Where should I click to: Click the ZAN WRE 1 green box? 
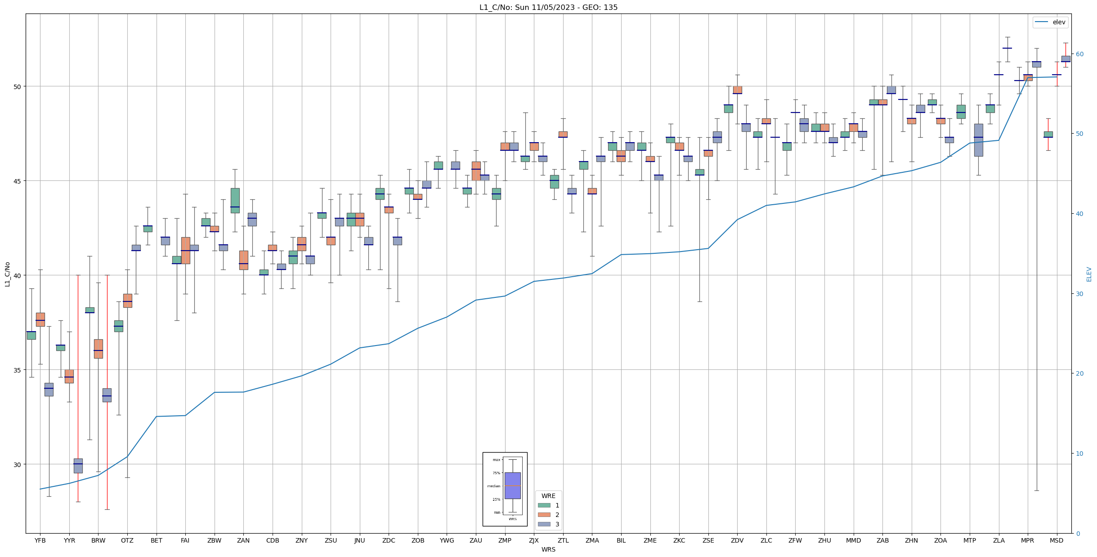[235, 200]
